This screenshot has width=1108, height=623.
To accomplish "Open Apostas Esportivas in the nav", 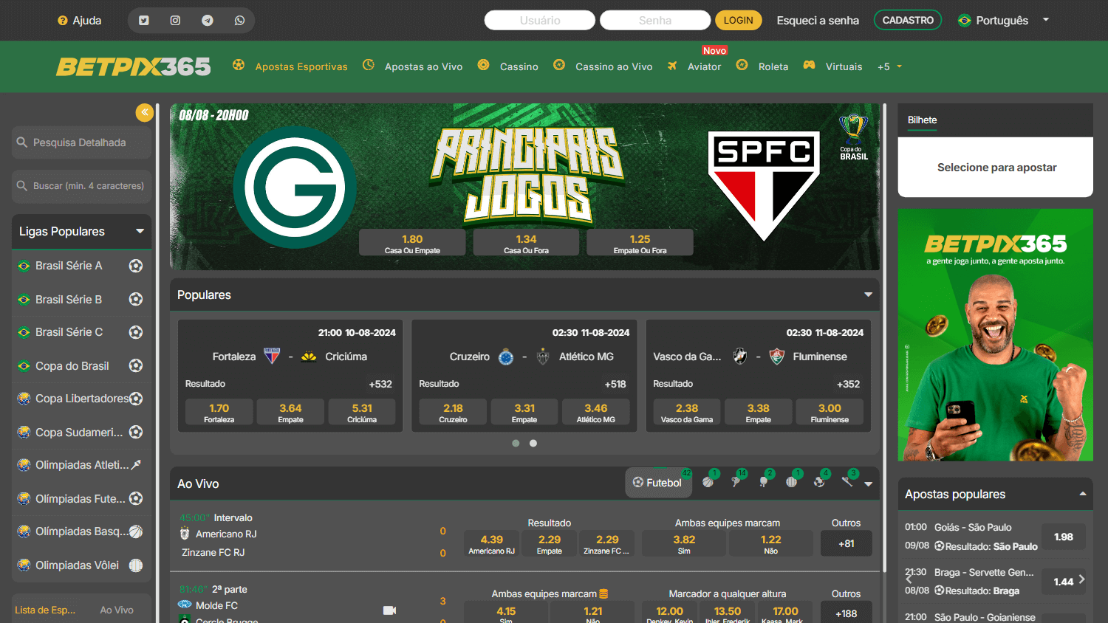I will (x=301, y=66).
